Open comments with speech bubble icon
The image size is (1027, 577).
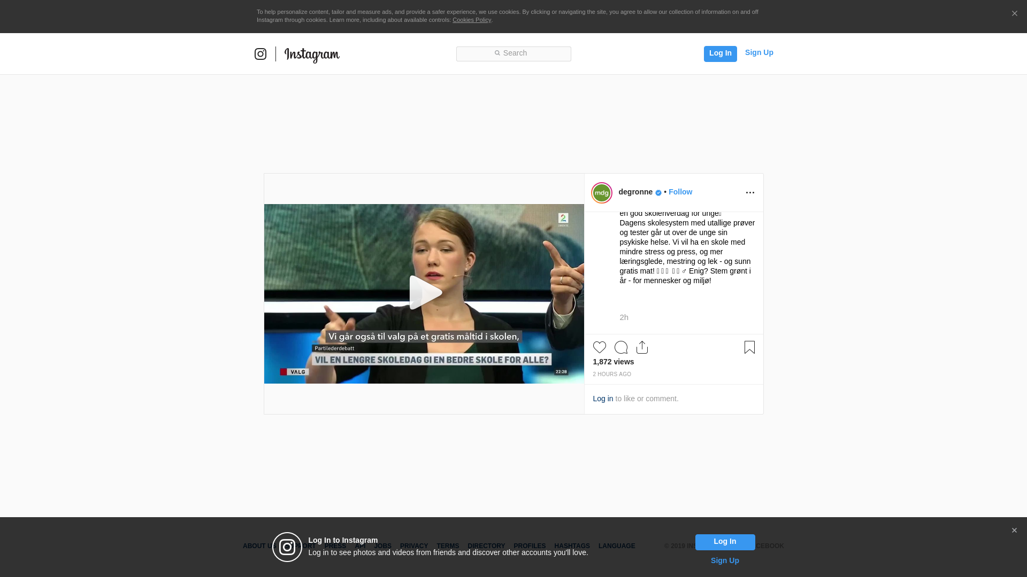tap(621, 347)
